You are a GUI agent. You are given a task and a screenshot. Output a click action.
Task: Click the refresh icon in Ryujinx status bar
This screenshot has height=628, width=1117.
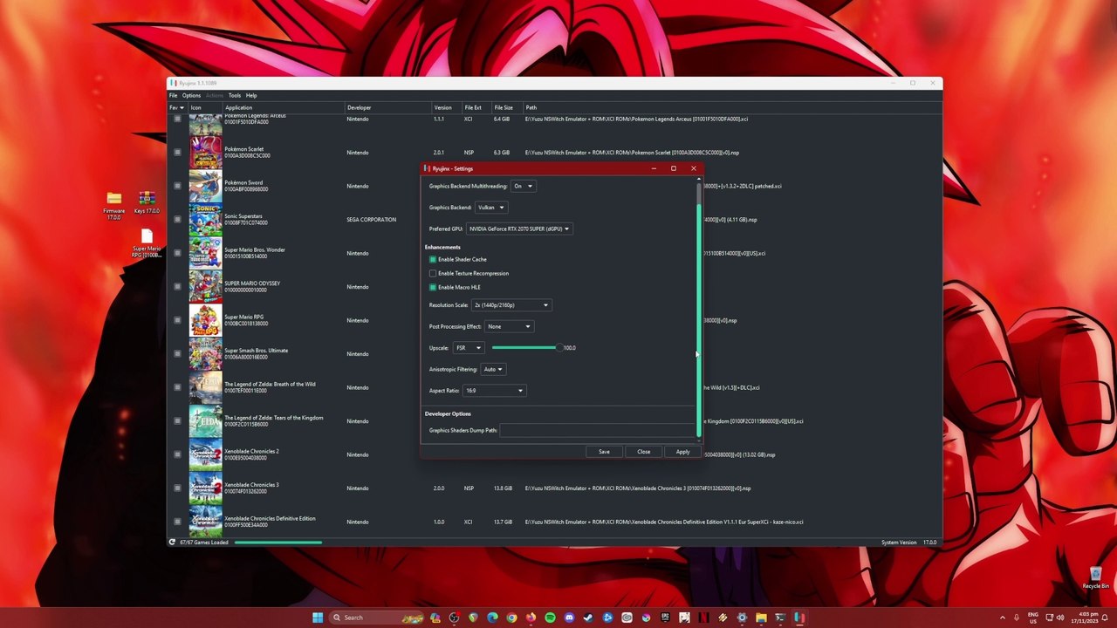[172, 543]
